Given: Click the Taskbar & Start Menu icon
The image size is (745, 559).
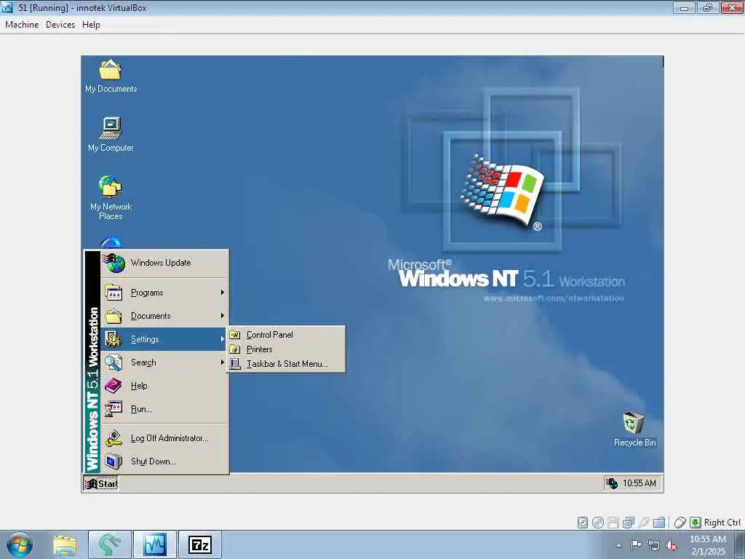Looking at the screenshot, I should (235, 364).
